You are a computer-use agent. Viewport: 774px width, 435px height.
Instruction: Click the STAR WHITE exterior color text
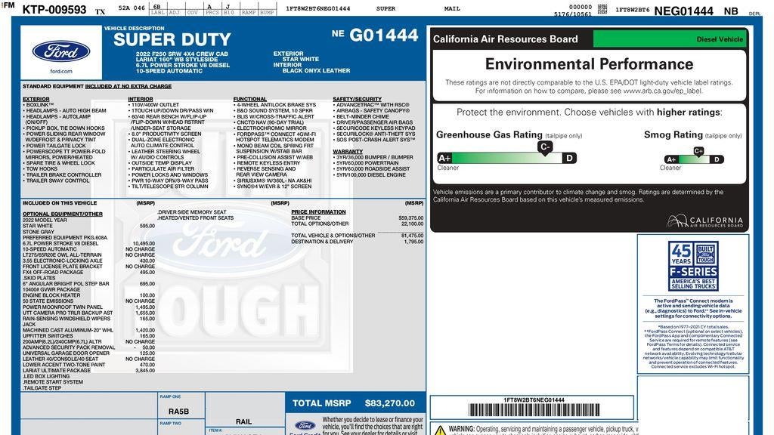(x=301, y=59)
